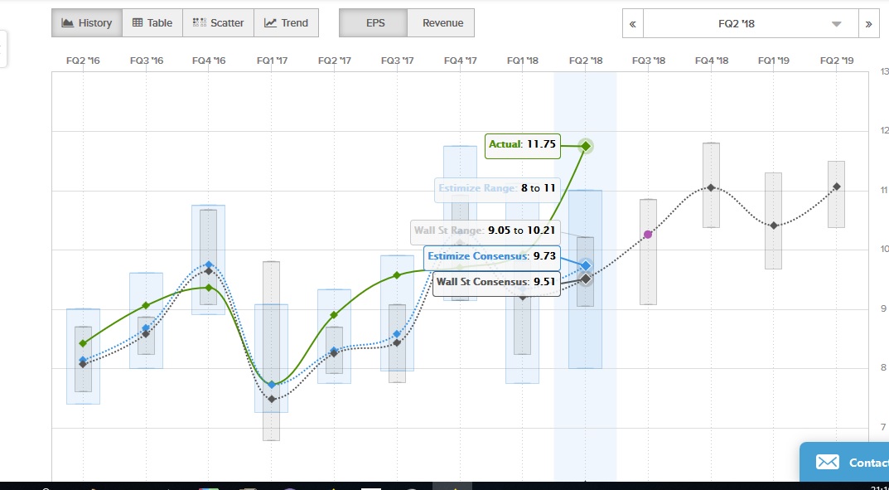Advance to next quarter with right double-chevron
The image size is (889, 490).
coord(868,24)
